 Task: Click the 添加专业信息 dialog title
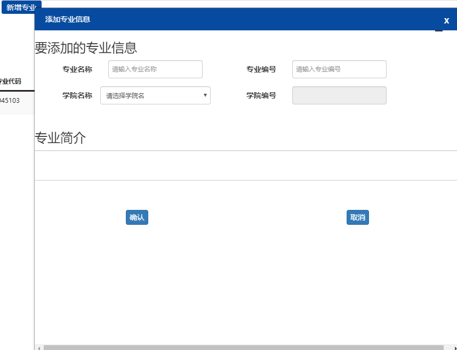coord(68,19)
